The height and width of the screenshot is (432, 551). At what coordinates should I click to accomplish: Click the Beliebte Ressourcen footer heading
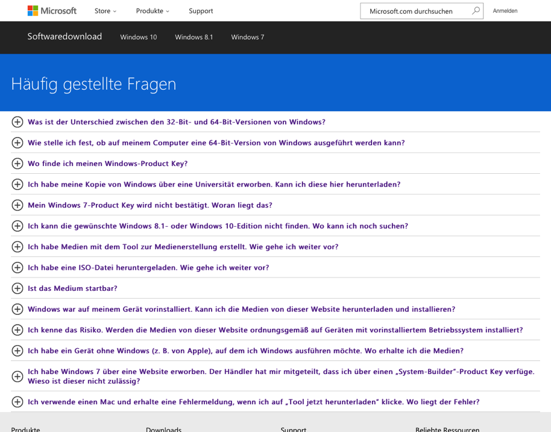click(447, 429)
